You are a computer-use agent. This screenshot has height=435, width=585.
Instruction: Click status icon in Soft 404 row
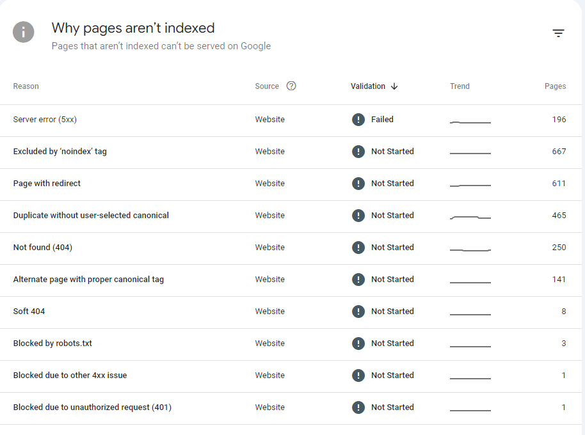(358, 312)
